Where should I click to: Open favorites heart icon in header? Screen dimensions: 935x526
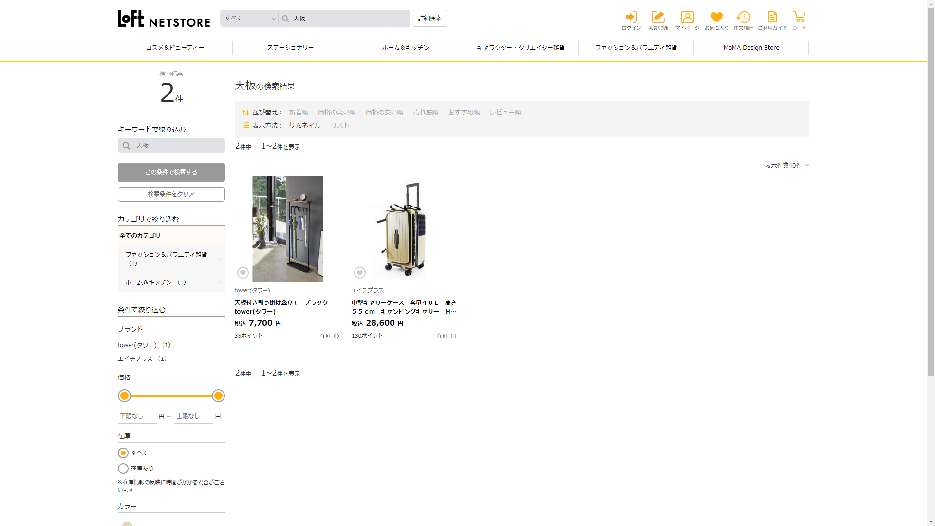716,18
